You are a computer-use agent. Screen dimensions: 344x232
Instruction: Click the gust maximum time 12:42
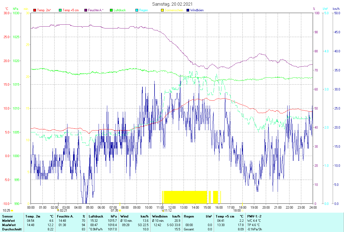(157, 225)
